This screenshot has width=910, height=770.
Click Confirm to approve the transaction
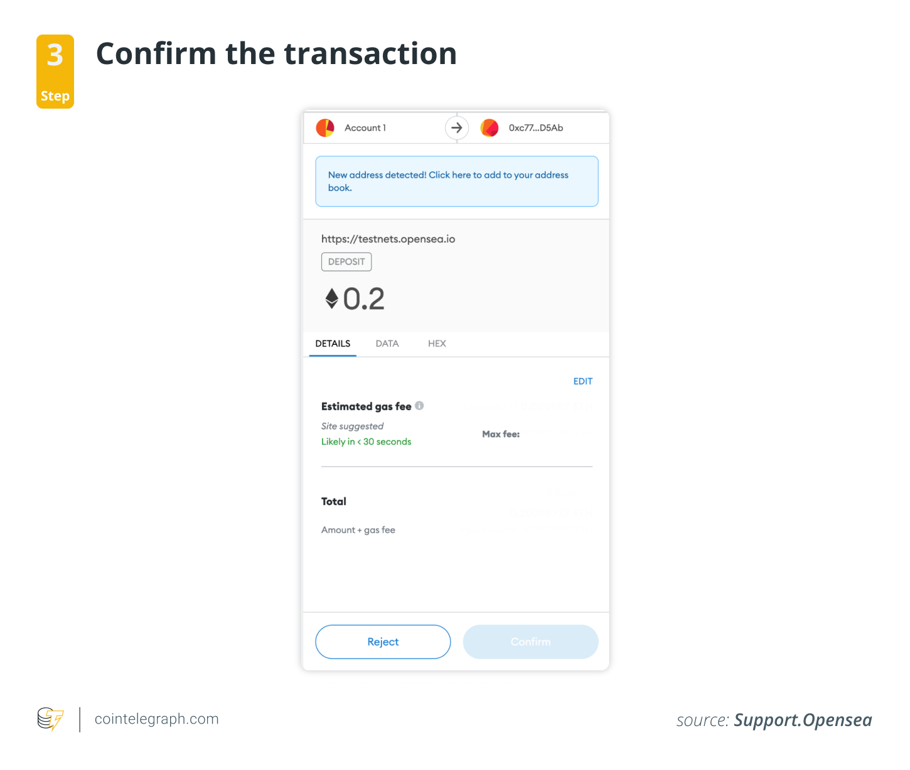click(x=530, y=641)
